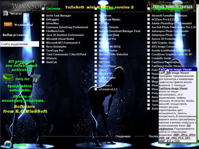Toggle the Система category checkbox
Image resolution: width=199 pixels, height=149 pixels.
click(43, 9)
